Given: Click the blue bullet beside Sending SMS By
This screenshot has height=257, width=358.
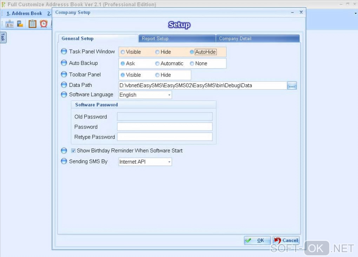Looking at the screenshot, I should pyautogui.click(x=64, y=161).
